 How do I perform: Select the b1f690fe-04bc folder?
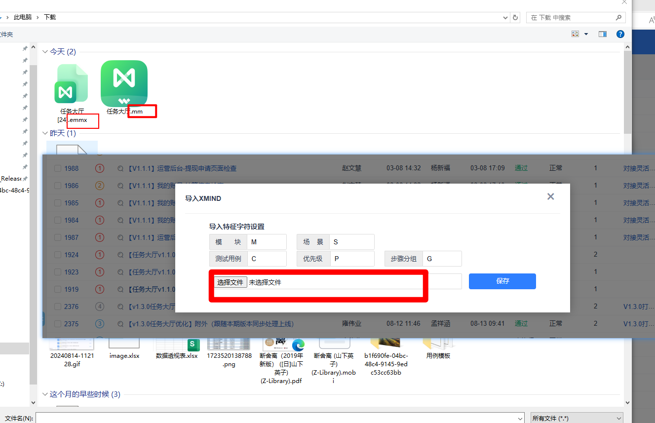[x=386, y=364]
